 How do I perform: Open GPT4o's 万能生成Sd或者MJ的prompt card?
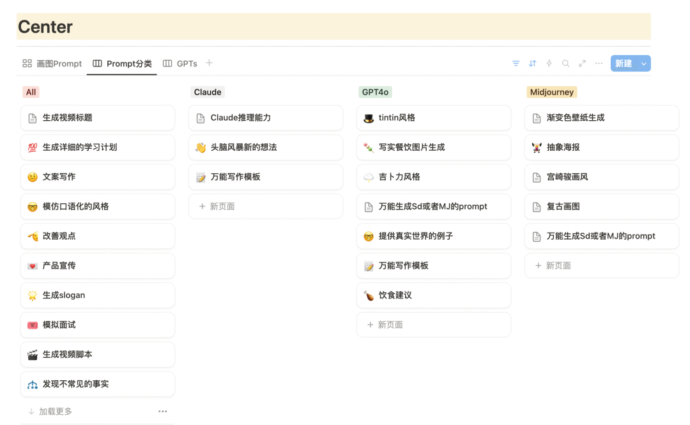(434, 206)
